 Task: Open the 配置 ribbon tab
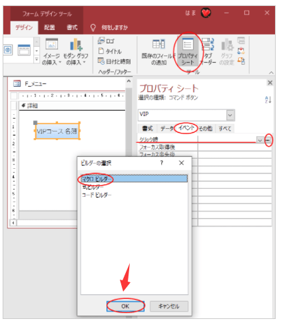point(49,27)
